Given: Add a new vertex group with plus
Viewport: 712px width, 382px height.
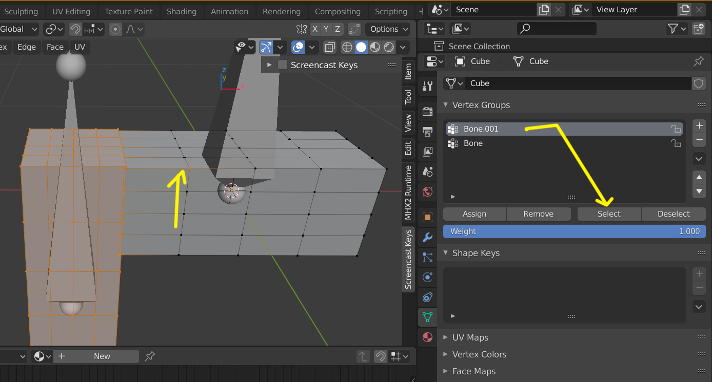Looking at the screenshot, I should pyautogui.click(x=699, y=126).
